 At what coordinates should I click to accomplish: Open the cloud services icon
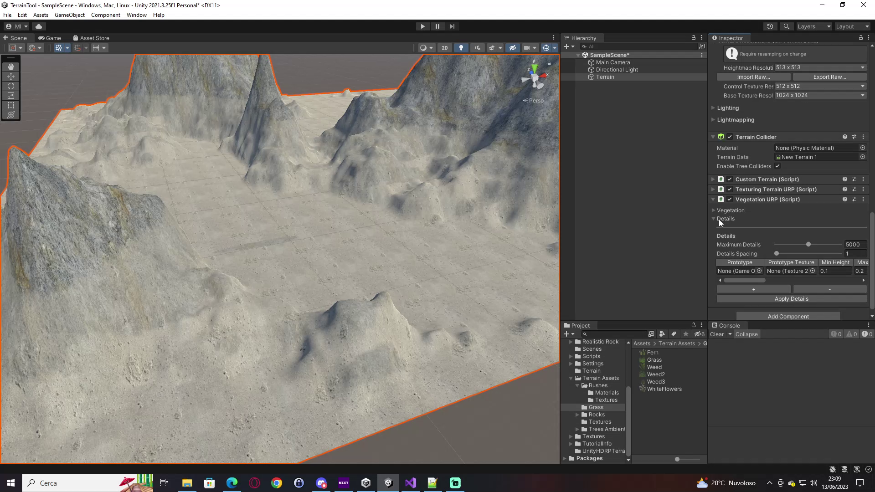(x=39, y=26)
